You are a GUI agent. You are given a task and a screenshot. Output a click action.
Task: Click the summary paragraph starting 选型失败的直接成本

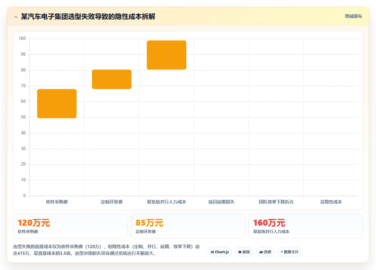[x=106, y=250]
